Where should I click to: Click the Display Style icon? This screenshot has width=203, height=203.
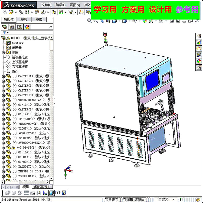tap(125, 21)
